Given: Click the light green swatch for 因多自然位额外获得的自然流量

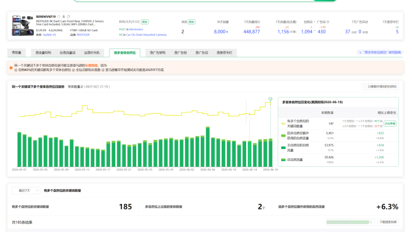Looking at the screenshot, I should pyautogui.click(x=283, y=136).
